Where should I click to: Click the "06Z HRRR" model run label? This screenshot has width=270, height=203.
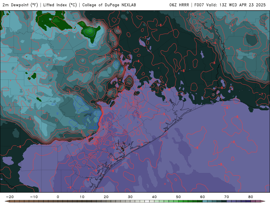pyautogui.click(x=179, y=5)
